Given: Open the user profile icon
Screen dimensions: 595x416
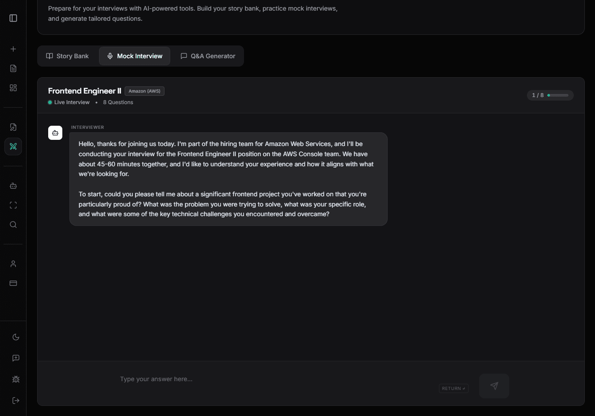Looking at the screenshot, I should pyautogui.click(x=13, y=264).
